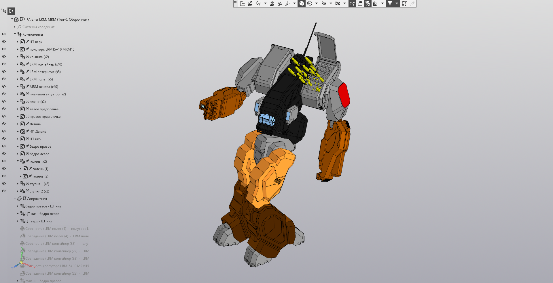The height and width of the screenshot is (283, 553).
Task: Switch to wireframe display mode
Action: 310,3
